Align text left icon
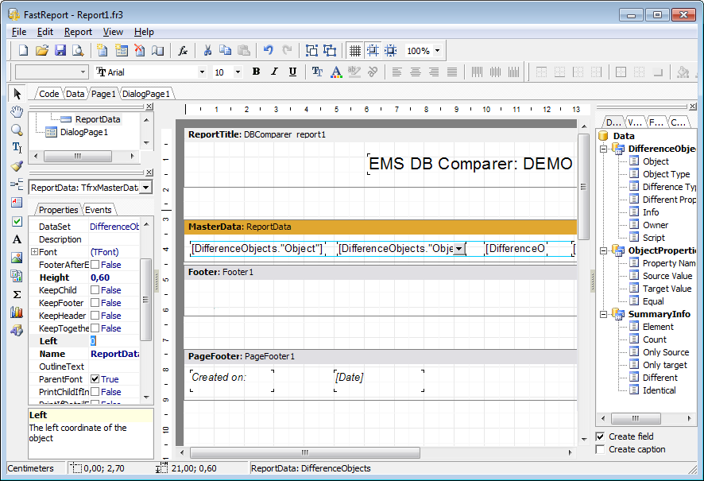Viewport: 704px width, 481px height. [x=396, y=72]
